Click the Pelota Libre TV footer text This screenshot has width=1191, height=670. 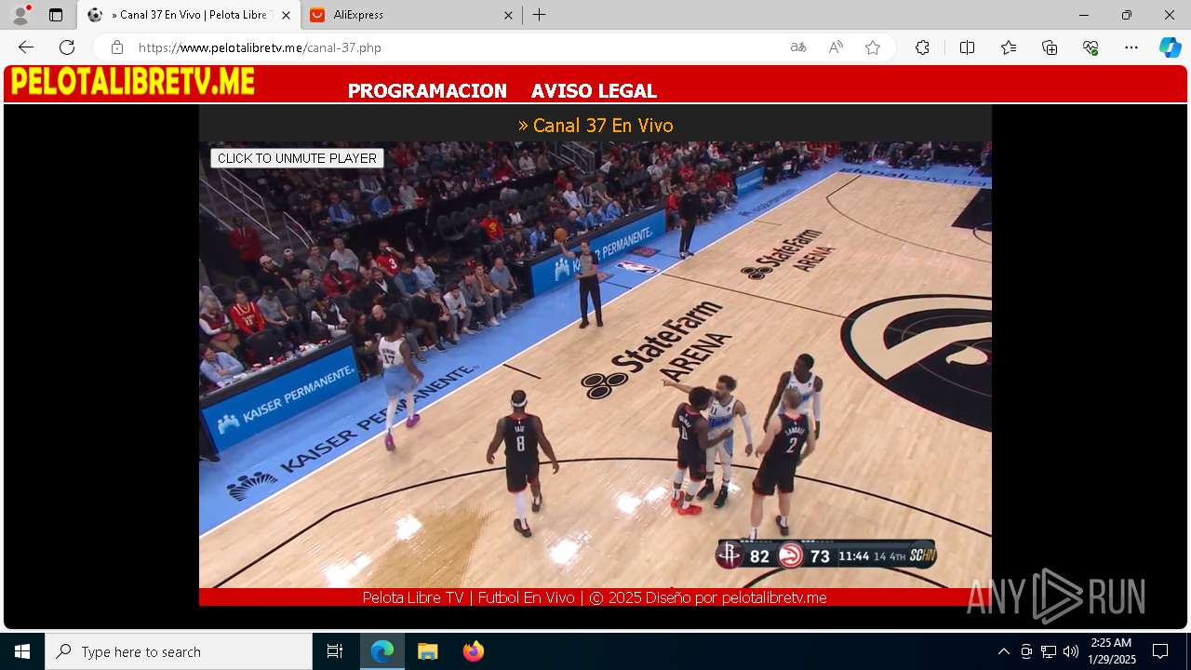point(595,597)
